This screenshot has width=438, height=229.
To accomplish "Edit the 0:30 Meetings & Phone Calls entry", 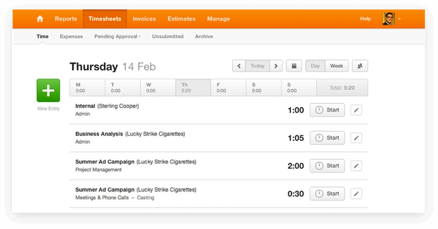I will coord(356,194).
